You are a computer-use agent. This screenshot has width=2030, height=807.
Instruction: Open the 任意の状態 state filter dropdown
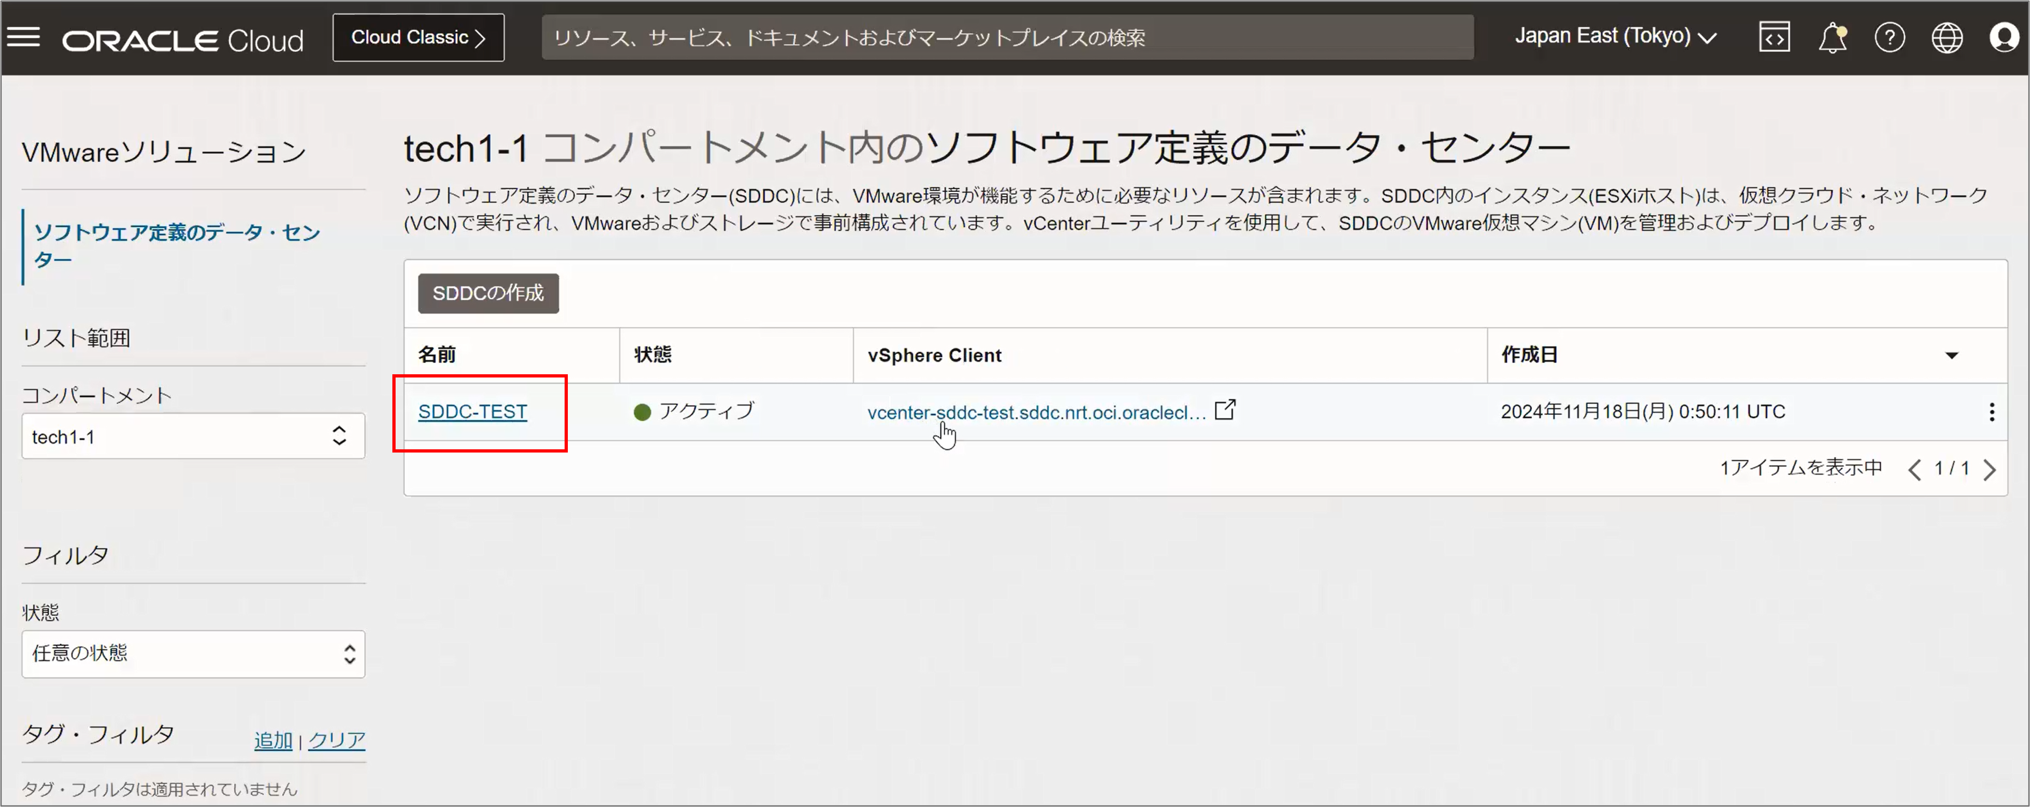(x=193, y=653)
